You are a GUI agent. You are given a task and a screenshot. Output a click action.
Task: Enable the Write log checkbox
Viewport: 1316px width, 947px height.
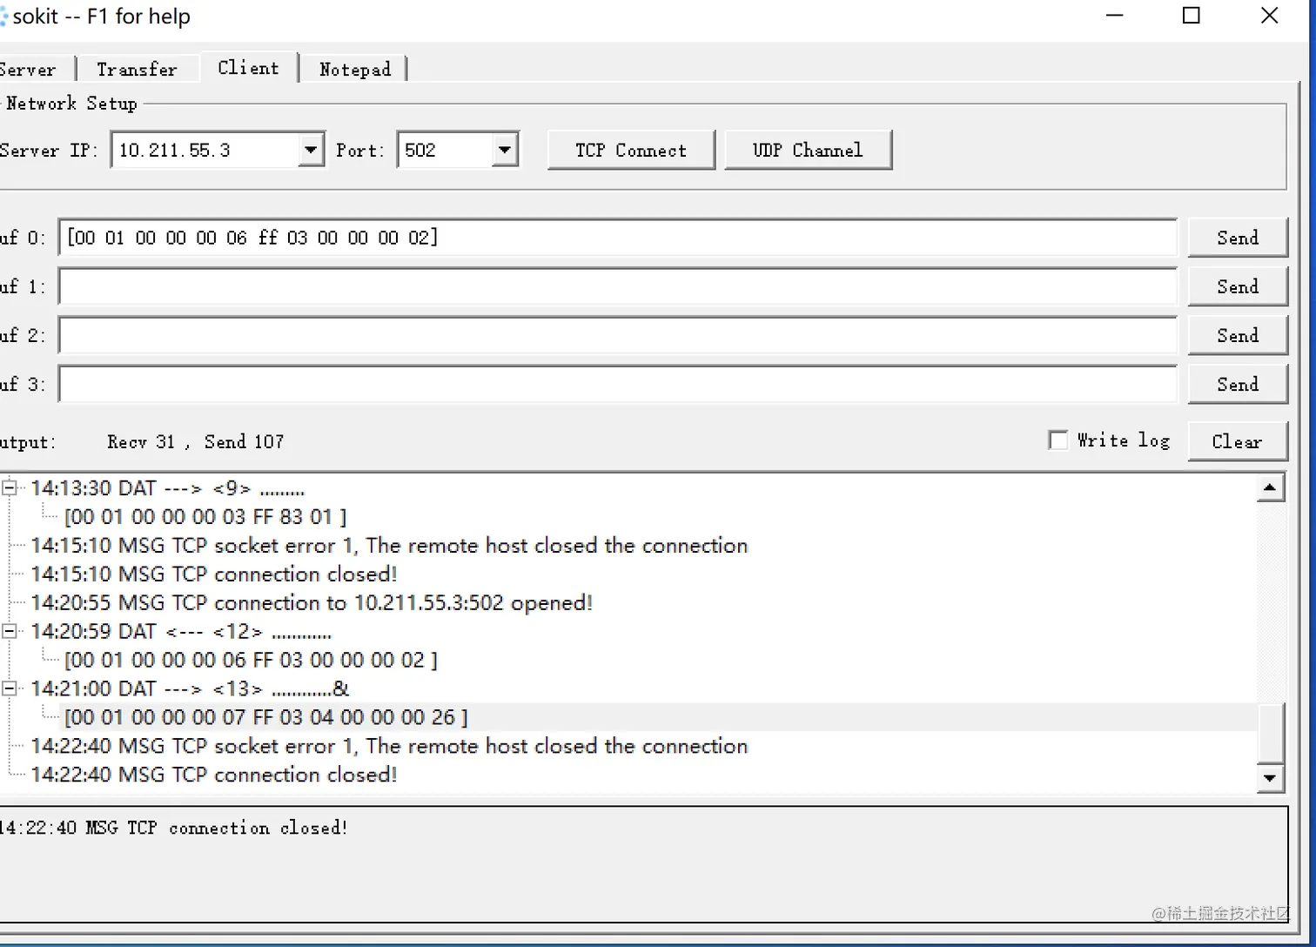click(1058, 440)
